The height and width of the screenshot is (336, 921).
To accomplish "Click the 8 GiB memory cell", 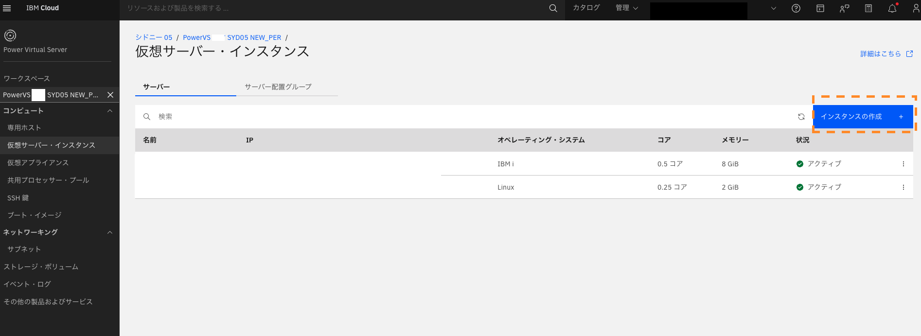I will coord(730,164).
